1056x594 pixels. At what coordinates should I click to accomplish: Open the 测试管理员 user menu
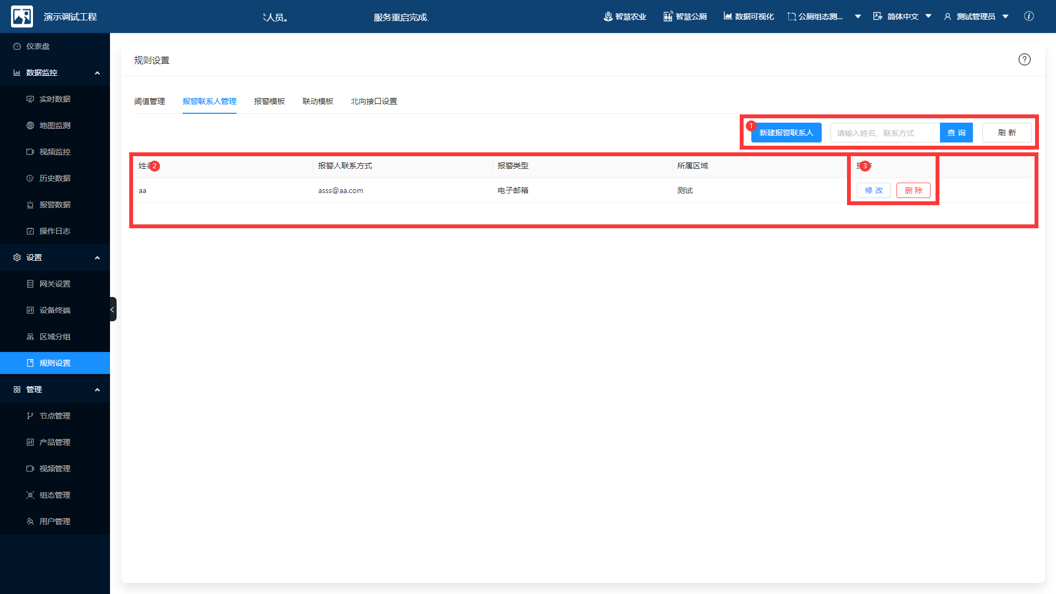click(x=976, y=16)
